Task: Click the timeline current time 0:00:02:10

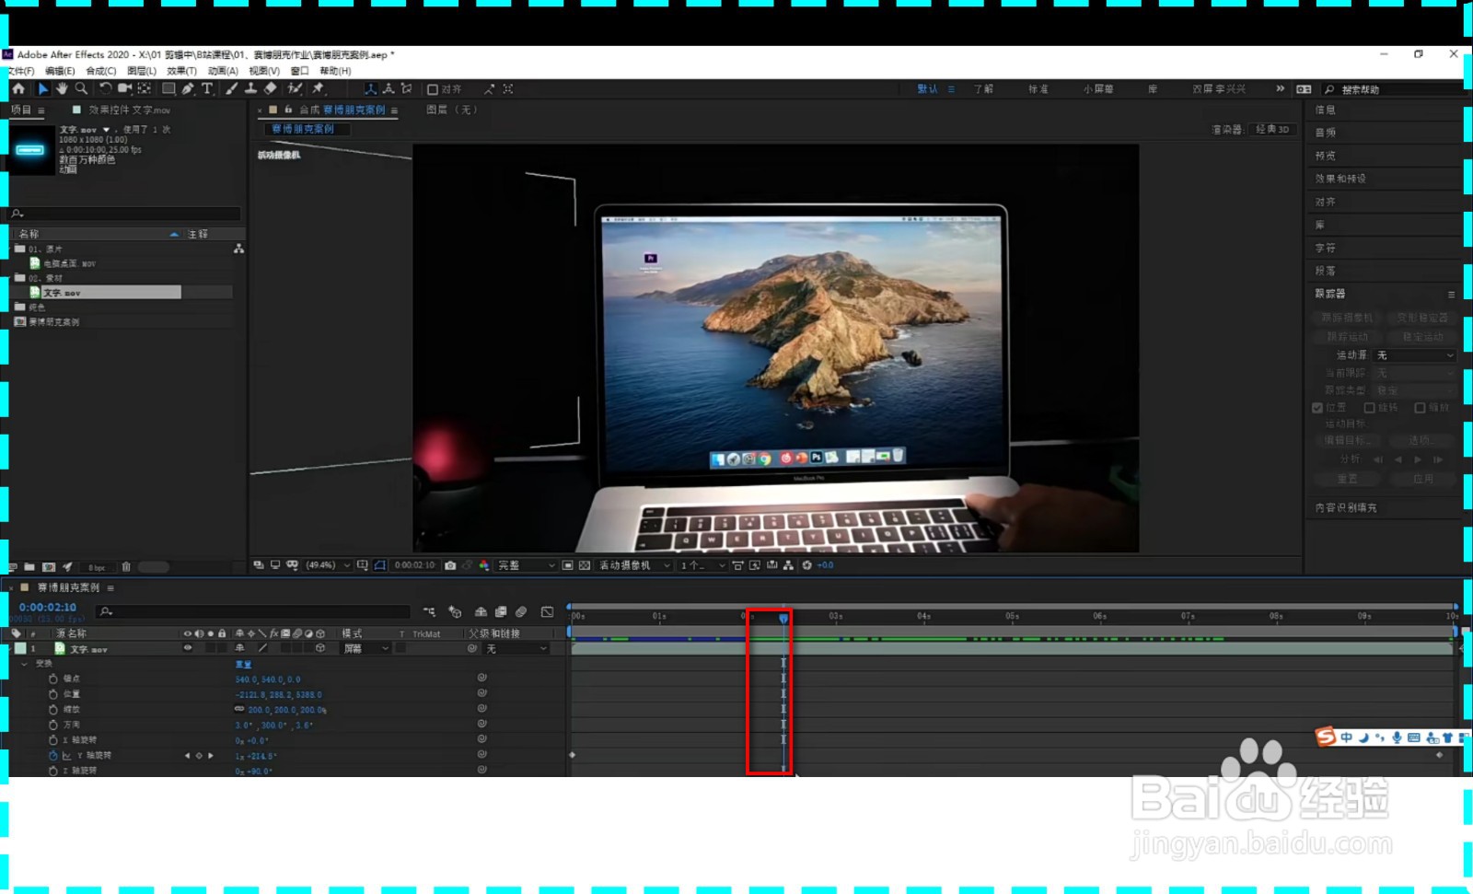Action: (x=48, y=608)
